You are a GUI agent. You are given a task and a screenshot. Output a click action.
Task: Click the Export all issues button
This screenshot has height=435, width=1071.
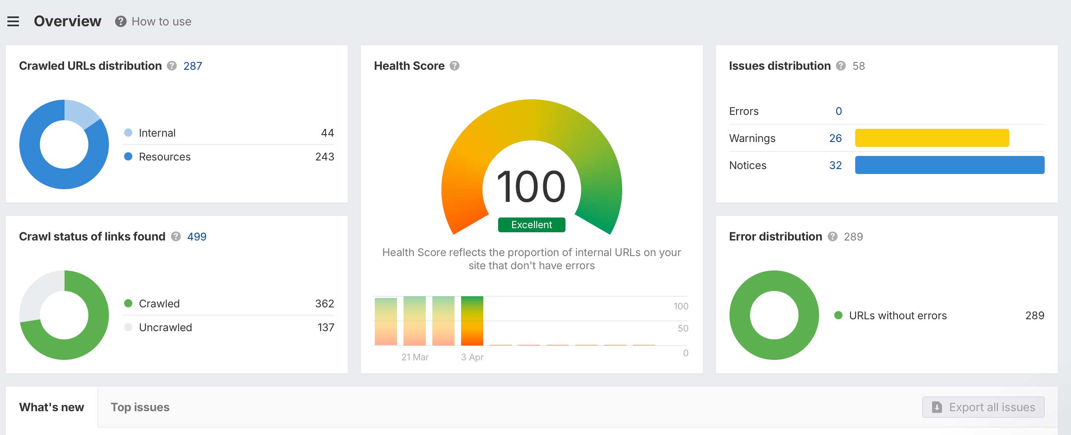pos(983,407)
